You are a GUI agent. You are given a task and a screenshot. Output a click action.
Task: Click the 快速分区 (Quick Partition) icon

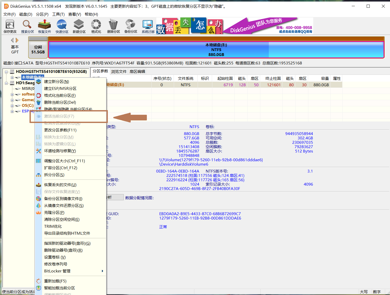coord(62,26)
